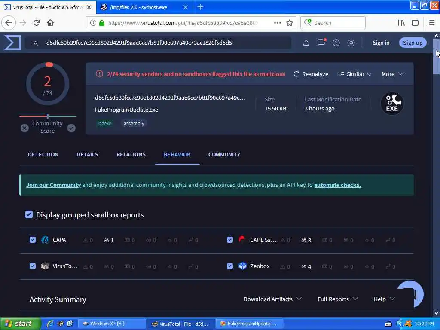Toggle Display grouped sandbox reports checkbox
The image size is (440, 330).
pyautogui.click(x=29, y=215)
